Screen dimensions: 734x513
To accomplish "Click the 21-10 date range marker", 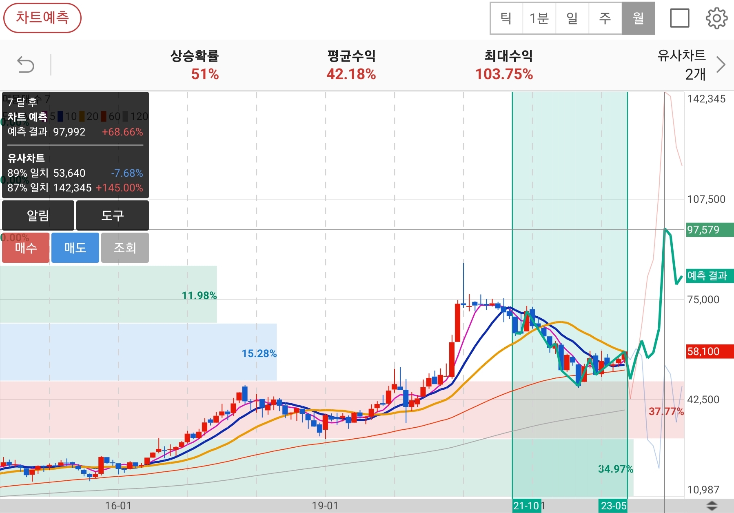I will coord(527,506).
